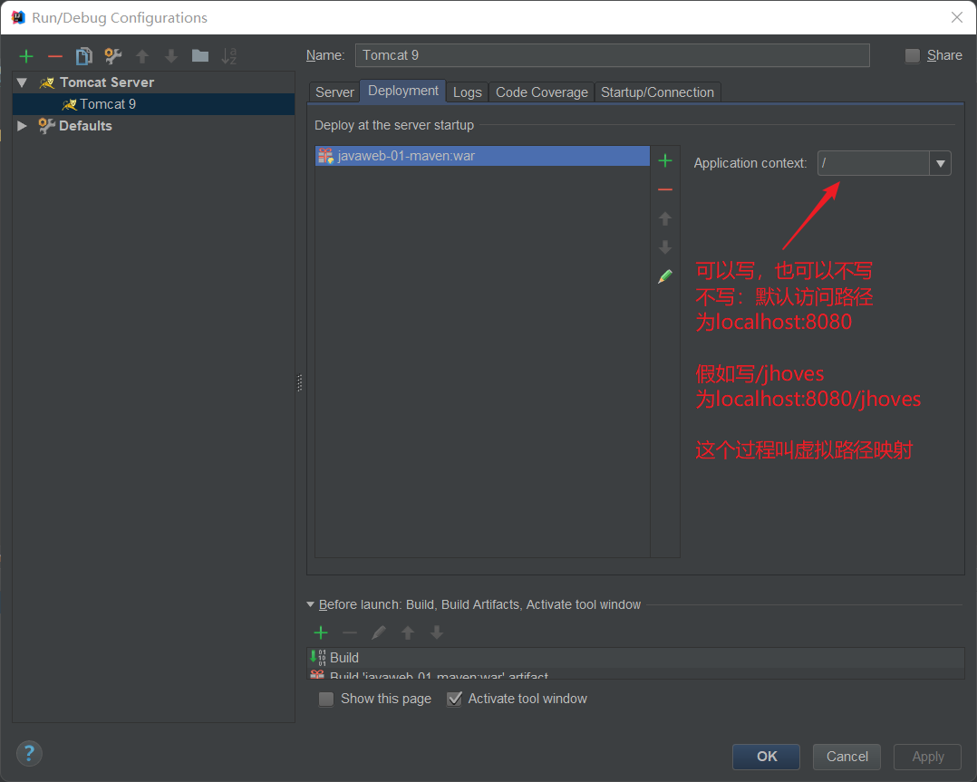This screenshot has width=977, height=782.
Task: Click the Application context text field
Action: 874,163
